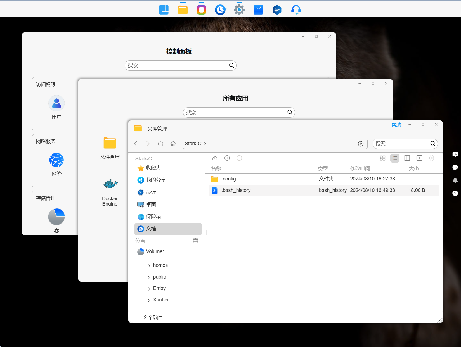The image size is (461, 347).
Task: Open the gear settings icon in the top dock
Action: click(239, 10)
